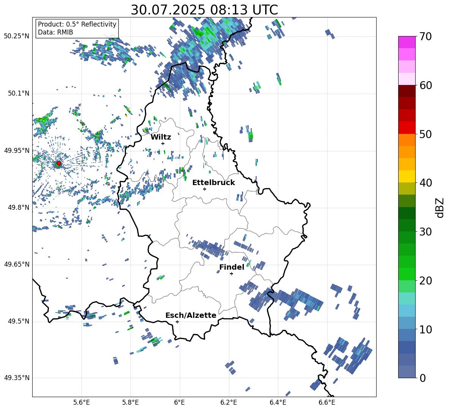Click the 49.95°N latitude label
Viewport: 449px width, 410px height.
(x=17, y=151)
